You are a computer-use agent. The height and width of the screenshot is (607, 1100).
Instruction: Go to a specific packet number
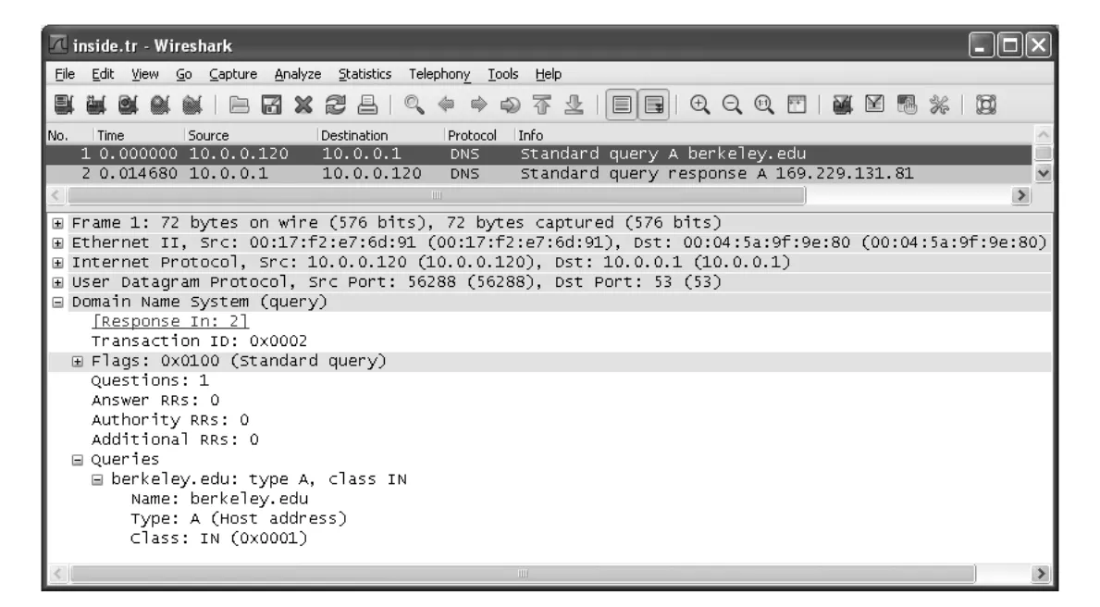click(x=510, y=105)
